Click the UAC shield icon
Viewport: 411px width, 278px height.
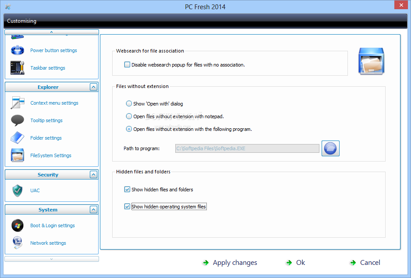click(x=17, y=190)
